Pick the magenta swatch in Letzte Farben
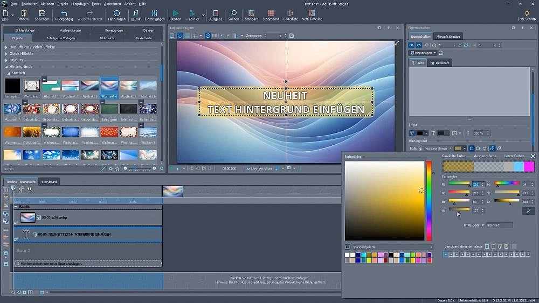 [x=529, y=167]
